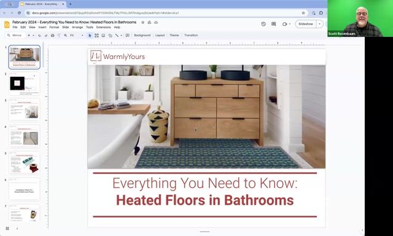Toggle grid view at bottom left
This screenshot has width=393, height=236.
tap(7, 229)
